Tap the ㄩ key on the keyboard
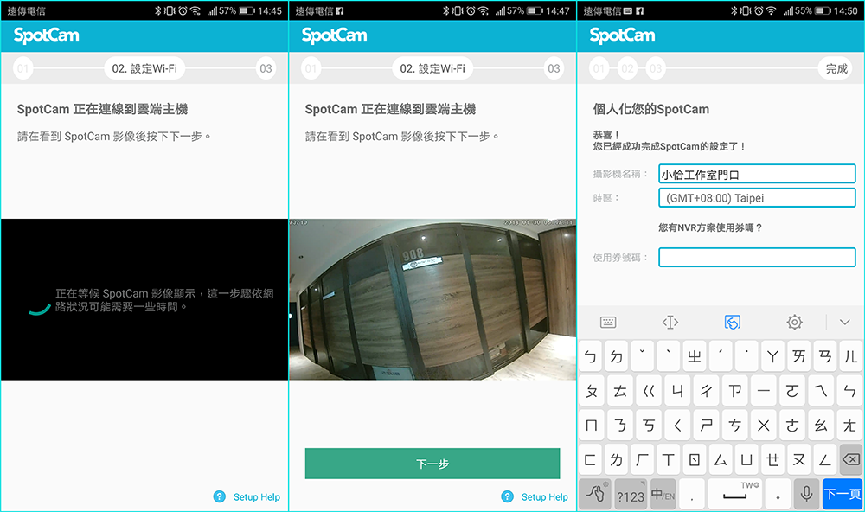This screenshot has height=512, width=865. point(747,459)
